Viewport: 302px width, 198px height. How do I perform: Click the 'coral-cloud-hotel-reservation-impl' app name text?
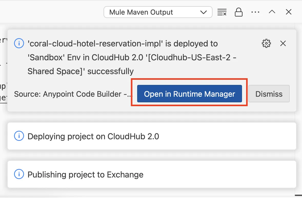click(95, 44)
